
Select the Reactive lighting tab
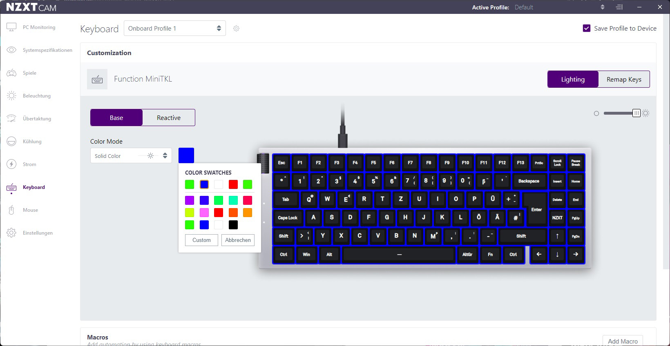(169, 118)
